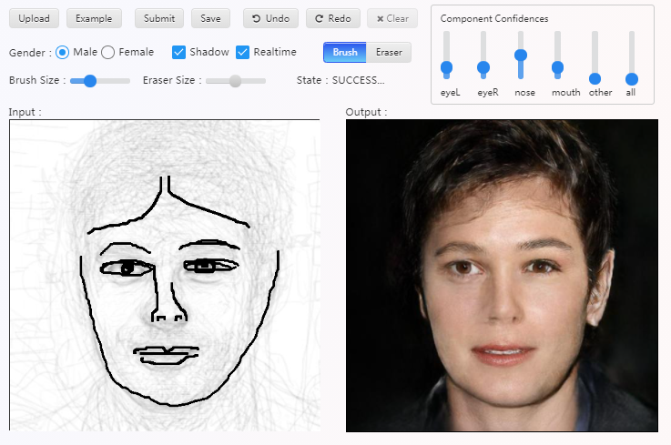Select the Female gender radio button

107,52
